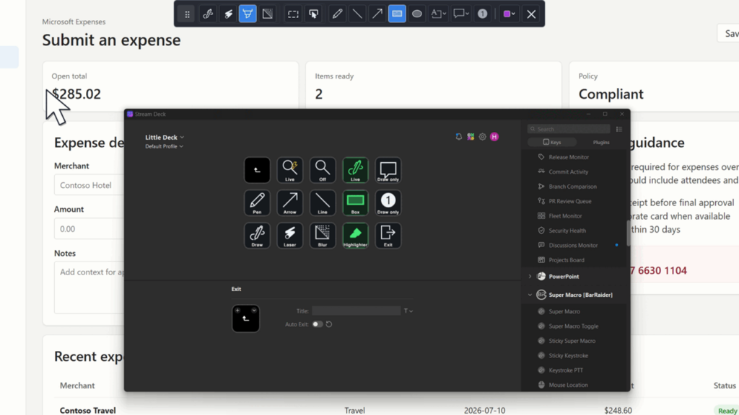The image size is (739, 415).
Task: Open the Little Deck device dropdown
Action: pos(165,138)
